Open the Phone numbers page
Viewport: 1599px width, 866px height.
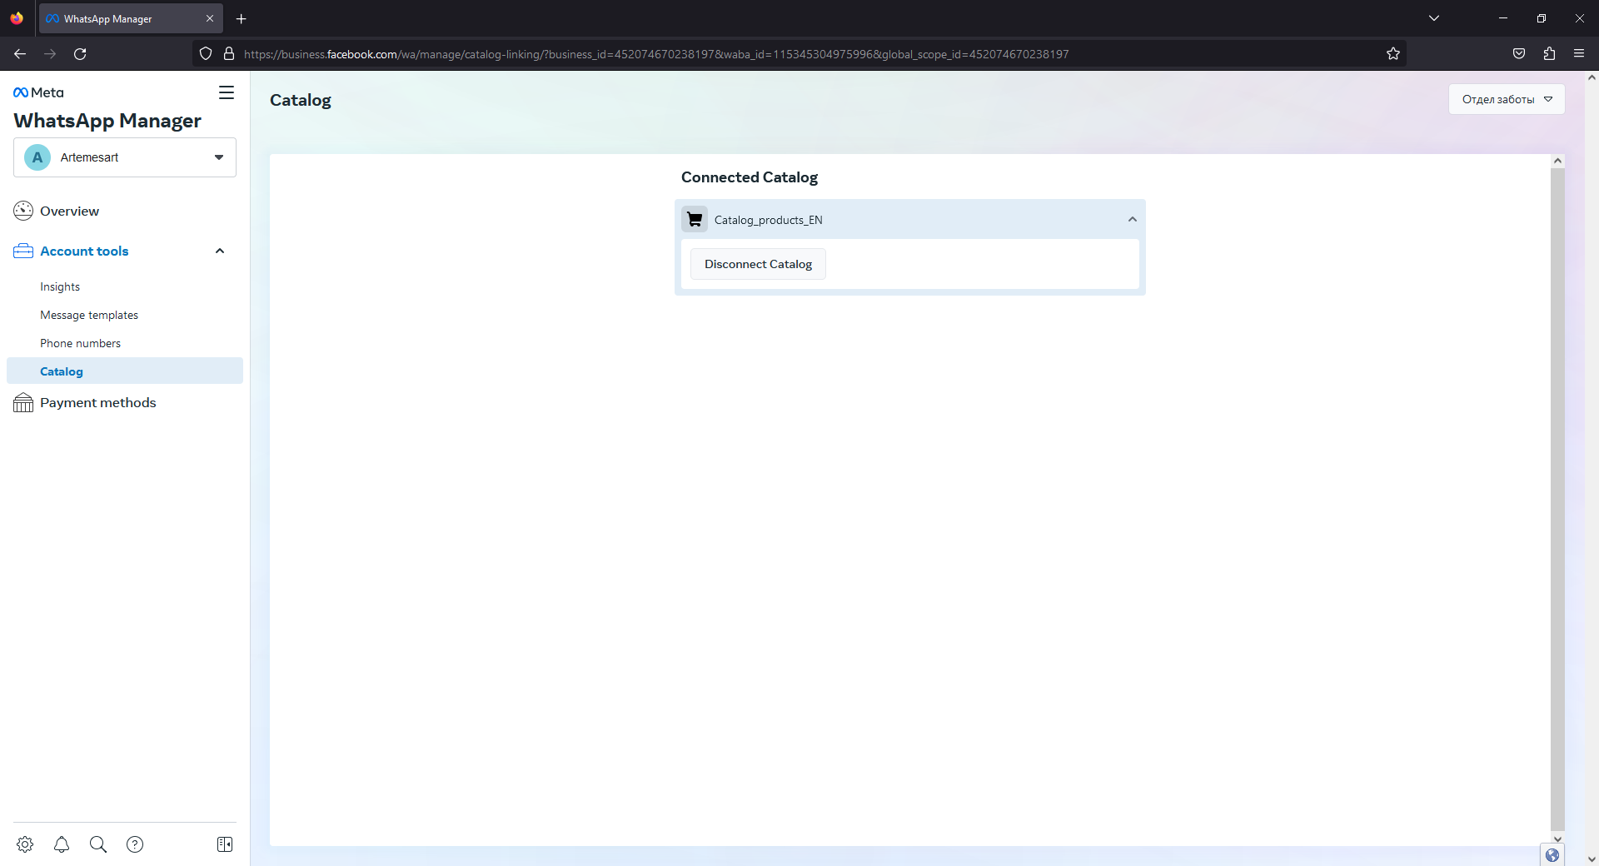tap(80, 343)
